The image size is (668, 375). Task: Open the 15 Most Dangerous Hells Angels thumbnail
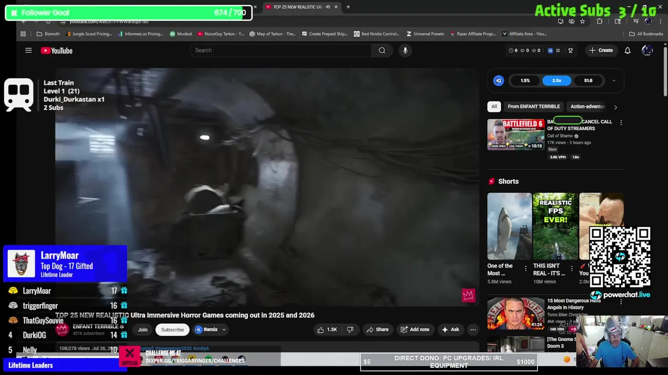tap(516, 314)
